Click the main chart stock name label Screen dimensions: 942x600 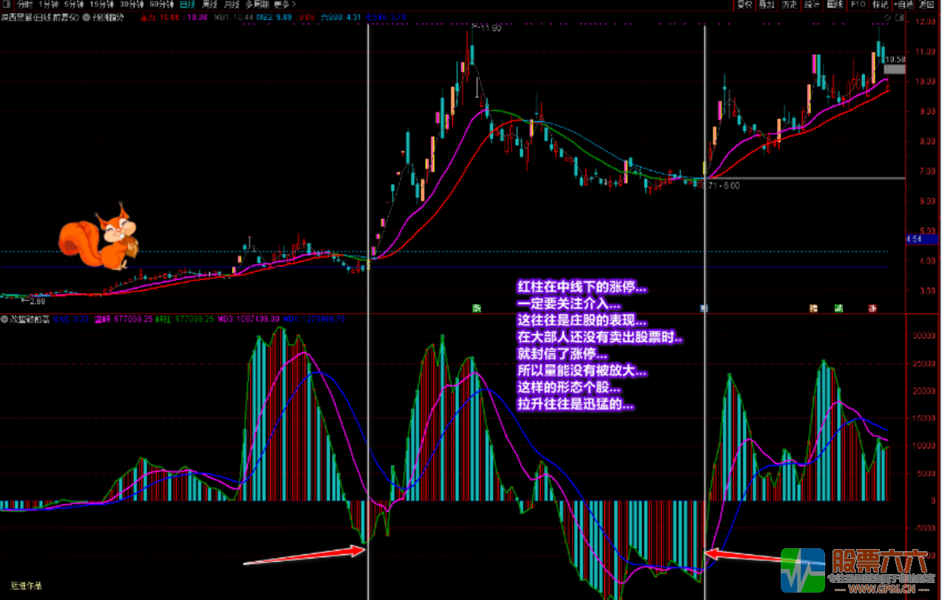pyautogui.click(x=40, y=16)
